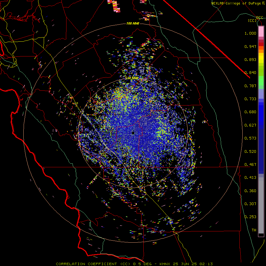This screenshot has width=266, height=266.
Task: Select the 0.307 scale value
Action: pos(250,204)
